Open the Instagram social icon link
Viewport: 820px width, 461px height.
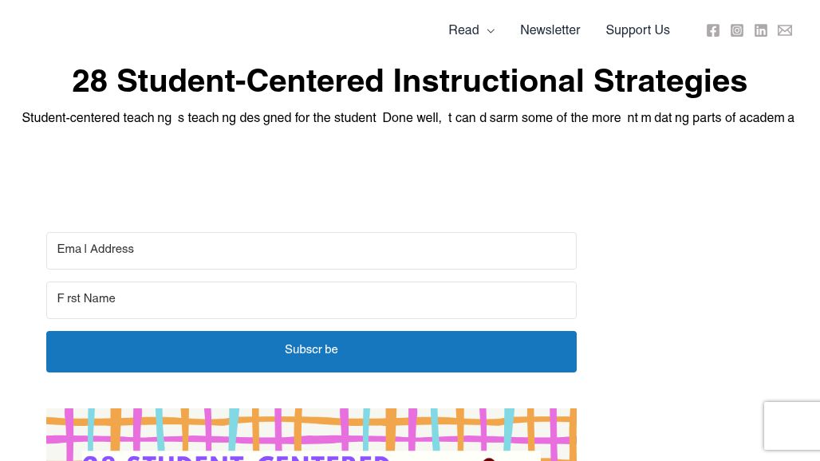(737, 30)
